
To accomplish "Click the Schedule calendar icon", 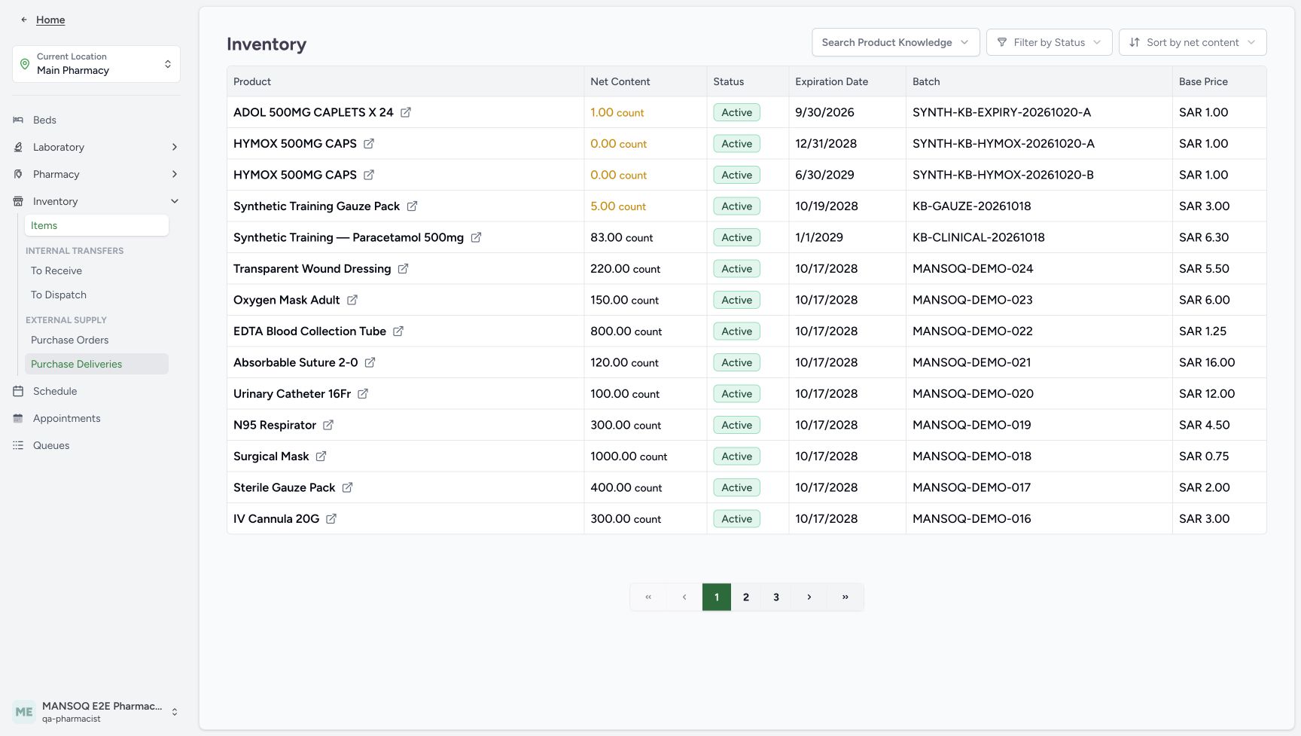I will [18, 391].
